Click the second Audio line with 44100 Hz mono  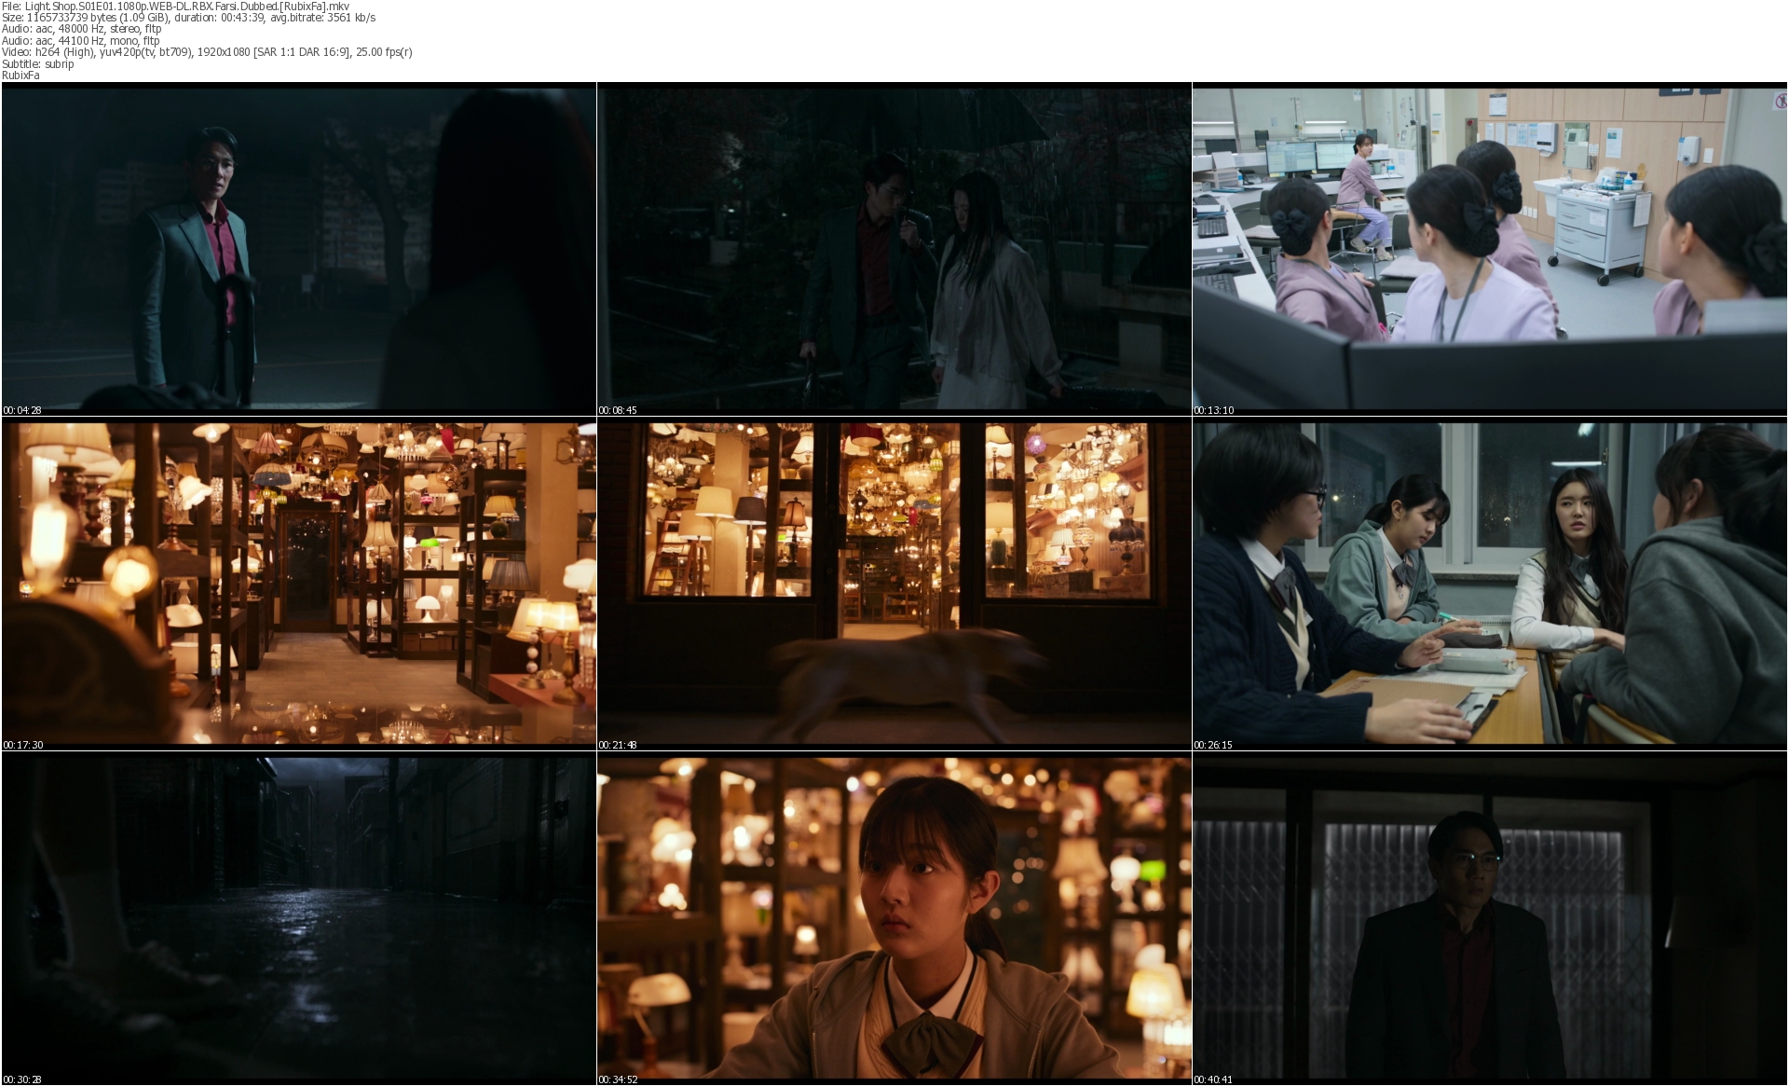tap(81, 41)
